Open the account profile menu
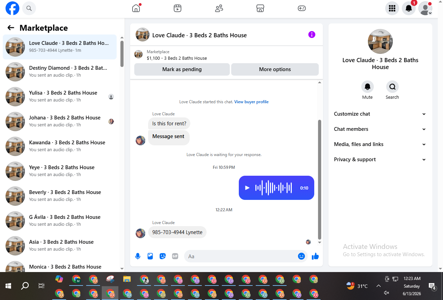Screen dimensions: 443x300 point(425,8)
